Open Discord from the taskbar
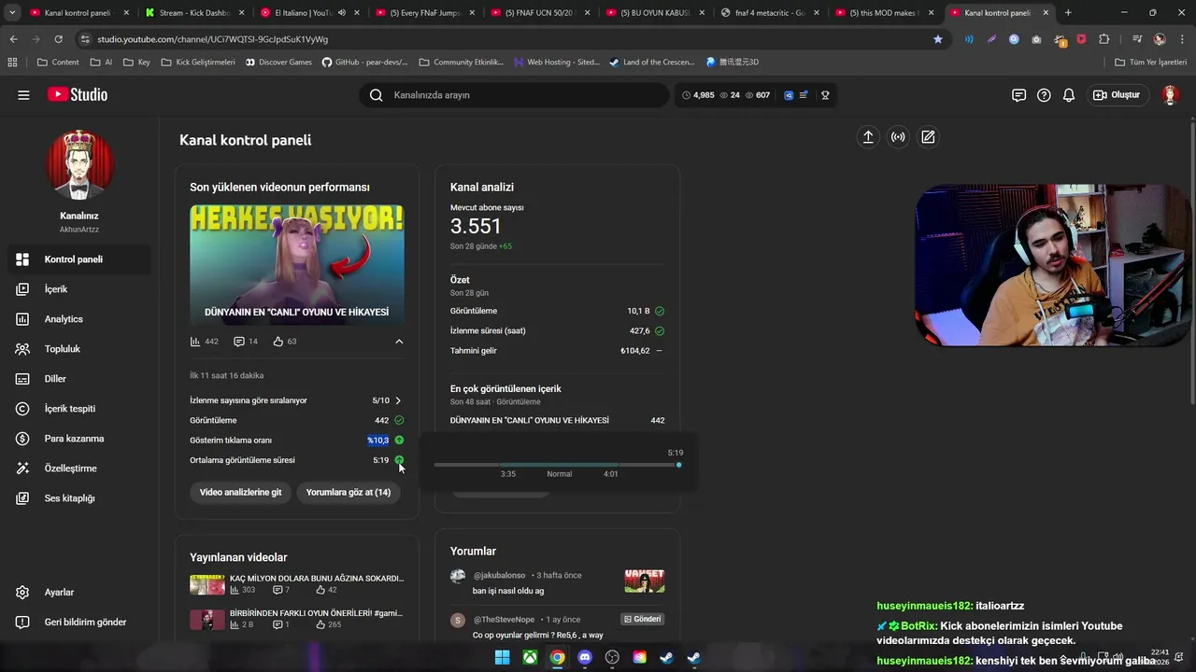The image size is (1196, 672). click(x=585, y=657)
